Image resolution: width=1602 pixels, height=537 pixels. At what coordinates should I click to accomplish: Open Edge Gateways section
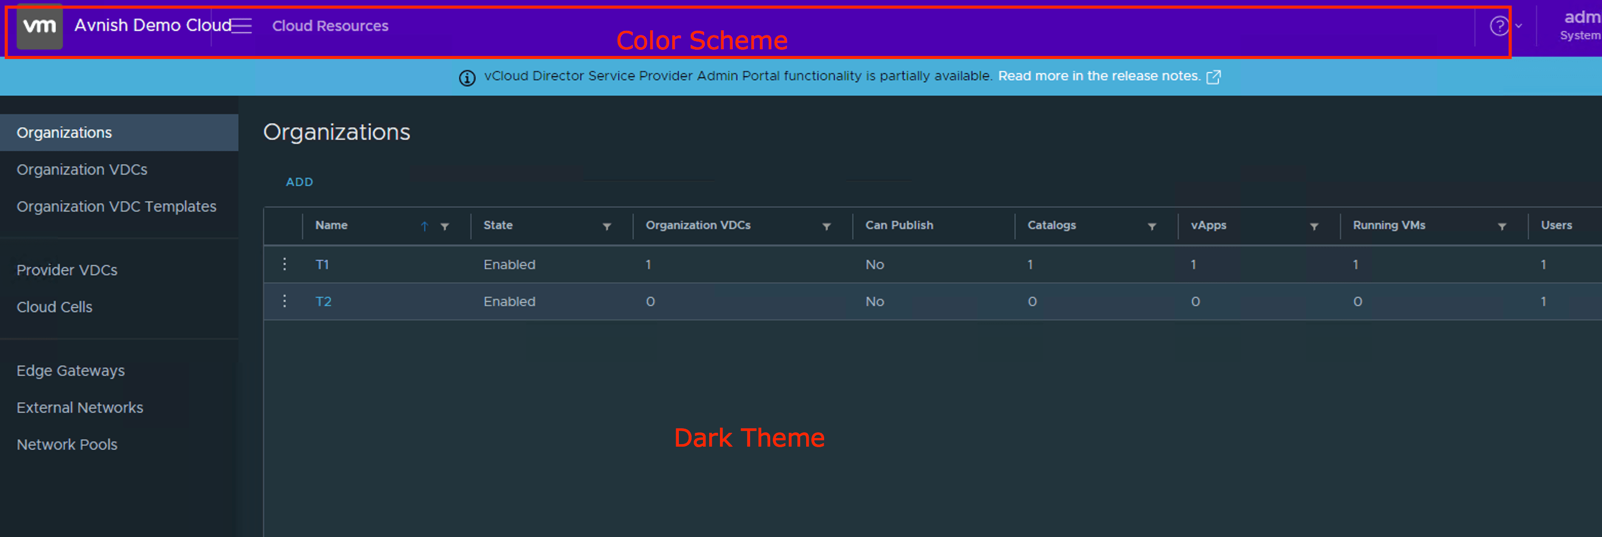71,371
